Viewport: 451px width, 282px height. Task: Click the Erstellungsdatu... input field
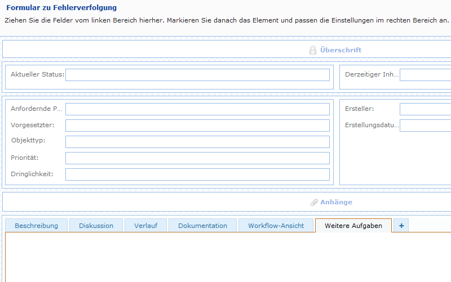426,126
